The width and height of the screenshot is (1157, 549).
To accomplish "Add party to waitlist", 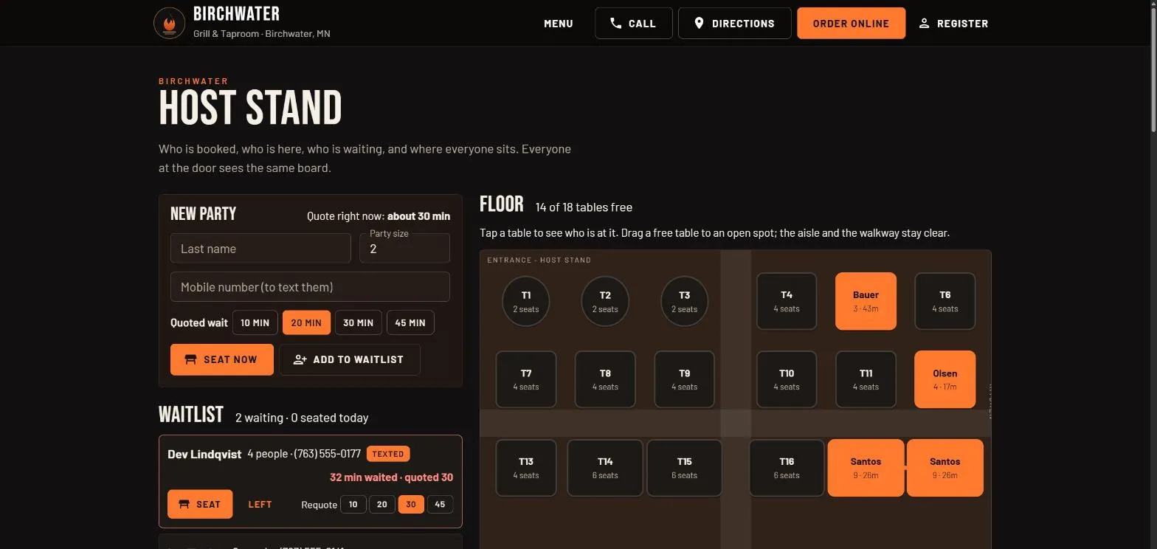I will click(350, 359).
